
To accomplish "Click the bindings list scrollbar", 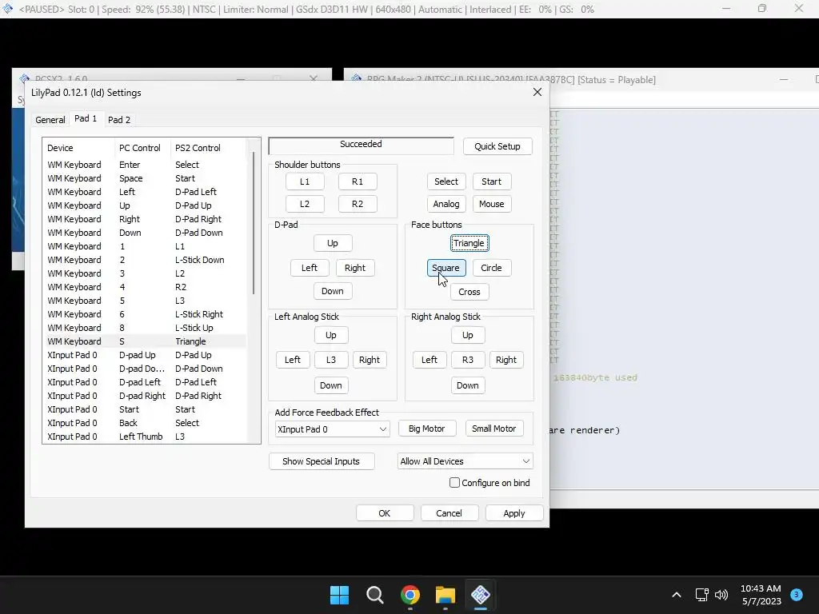I will pyautogui.click(x=254, y=224).
